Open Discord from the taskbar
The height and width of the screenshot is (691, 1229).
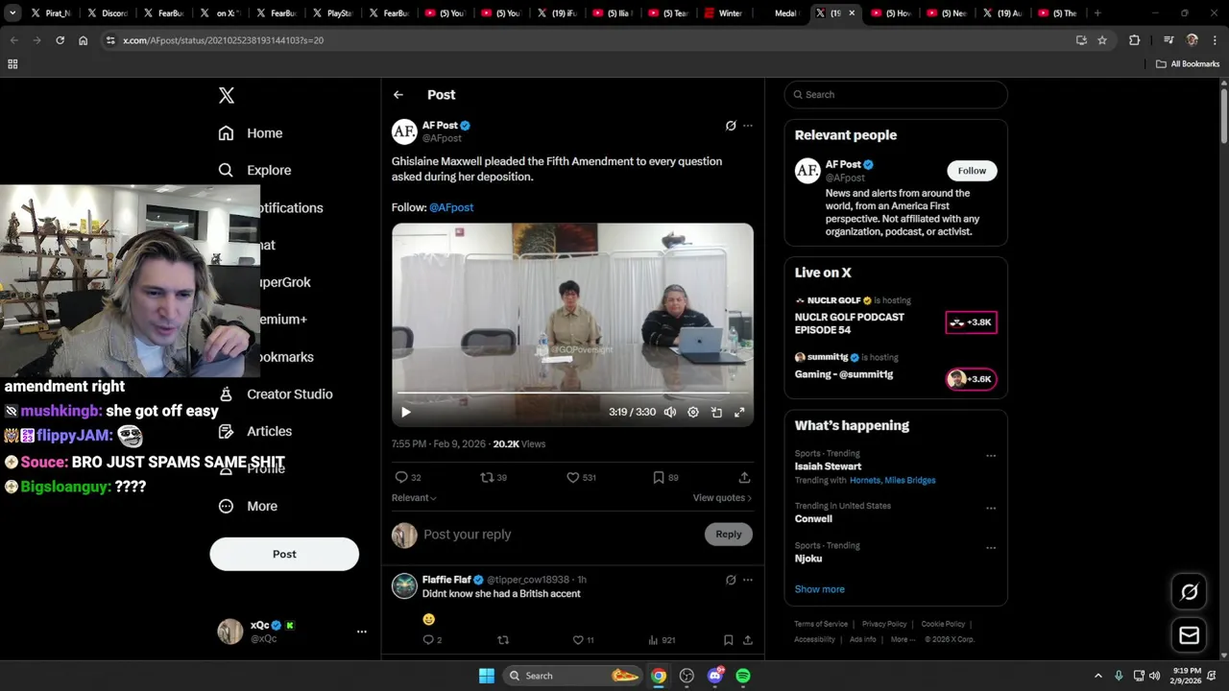715,676
